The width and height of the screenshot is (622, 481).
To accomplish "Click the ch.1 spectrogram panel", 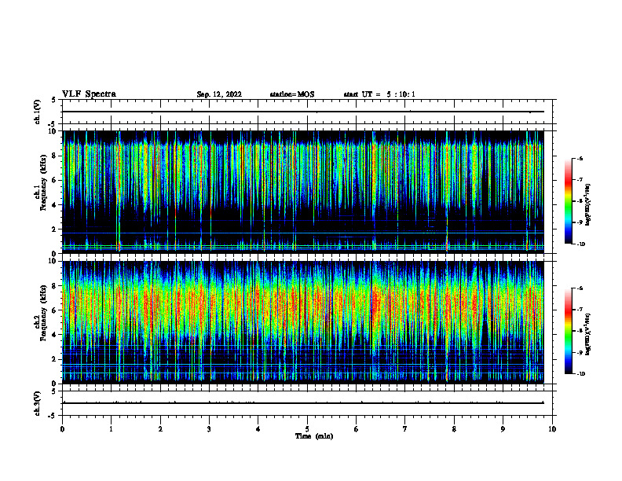I will (x=303, y=192).
